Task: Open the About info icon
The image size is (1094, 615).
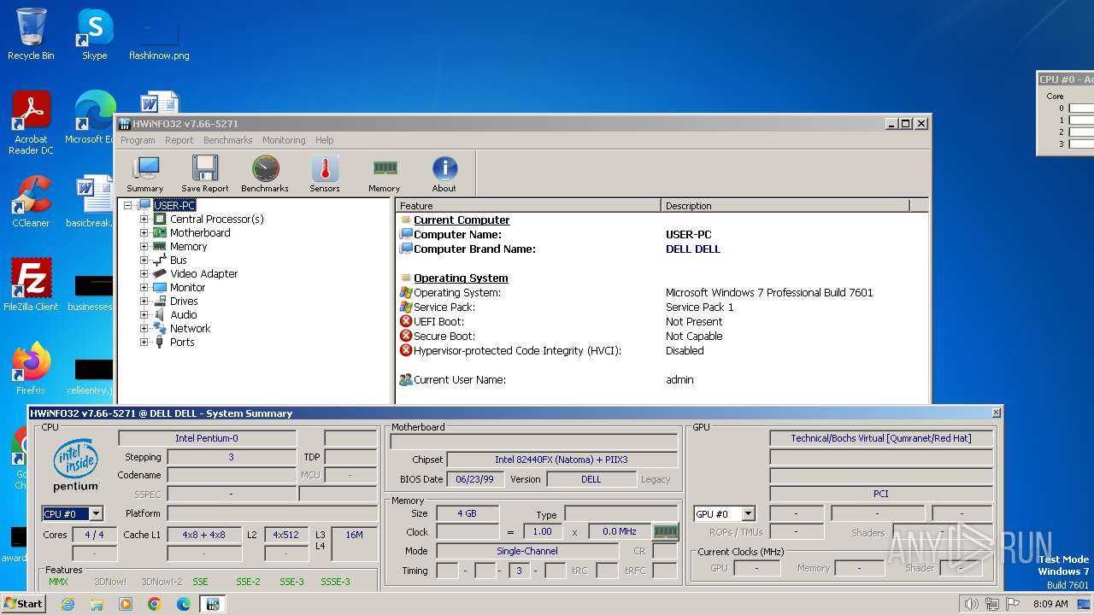Action: tap(444, 174)
